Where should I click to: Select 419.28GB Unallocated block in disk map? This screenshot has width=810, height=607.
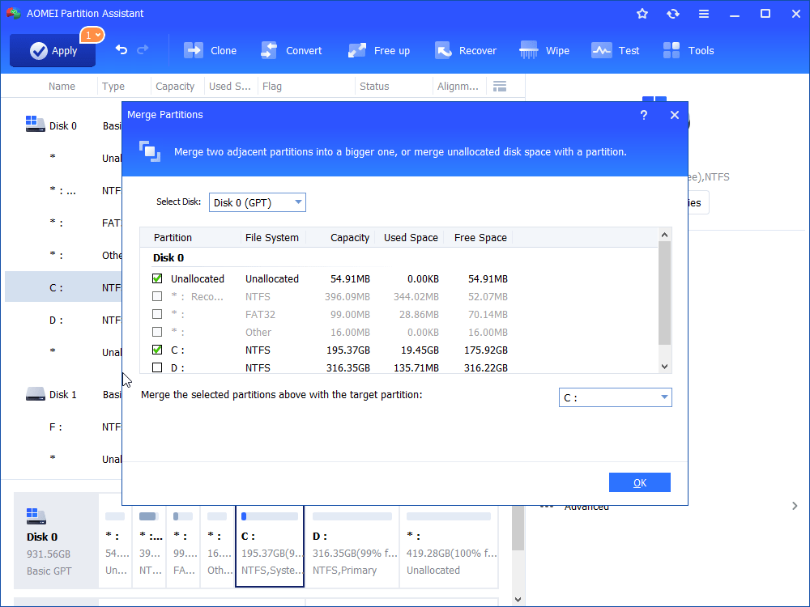pyautogui.click(x=449, y=546)
